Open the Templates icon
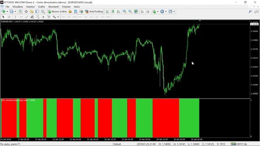The image size is (260, 146). click(x=170, y=11)
